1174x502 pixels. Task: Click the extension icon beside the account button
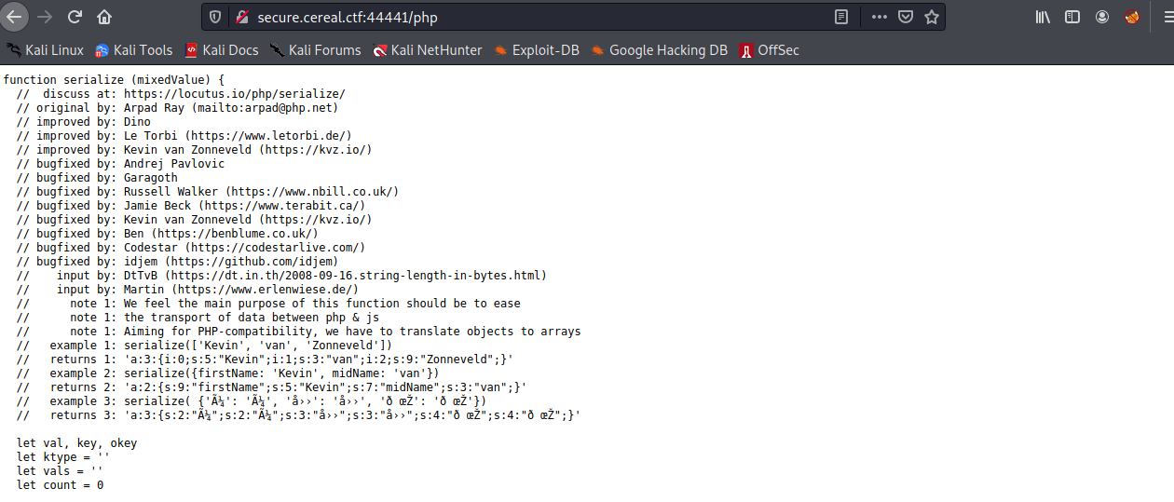coord(1132,17)
